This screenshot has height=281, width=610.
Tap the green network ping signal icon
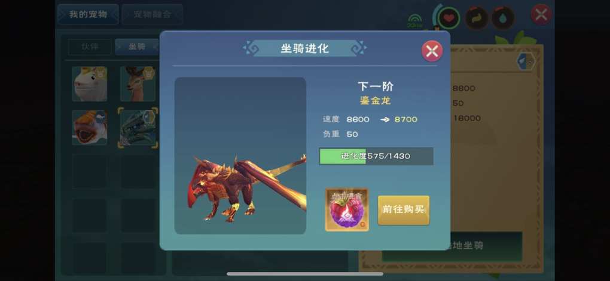tap(415, 21)
